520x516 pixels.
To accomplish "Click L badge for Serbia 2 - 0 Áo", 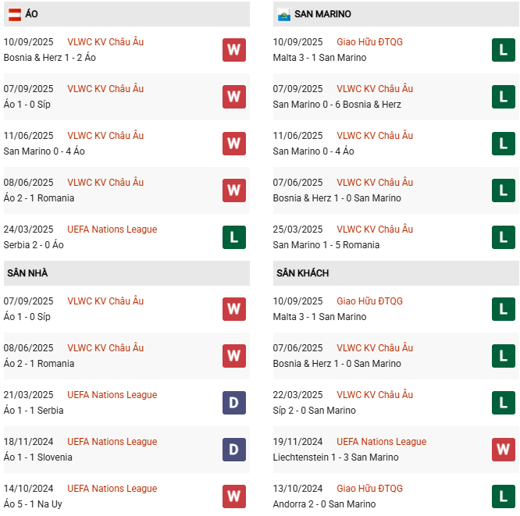I will (x=234, y=237).
